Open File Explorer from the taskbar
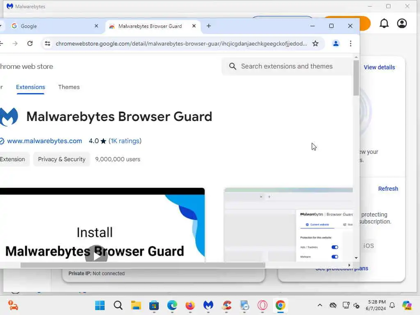This screenshot has height=315, width=420. tap(136, 305)
